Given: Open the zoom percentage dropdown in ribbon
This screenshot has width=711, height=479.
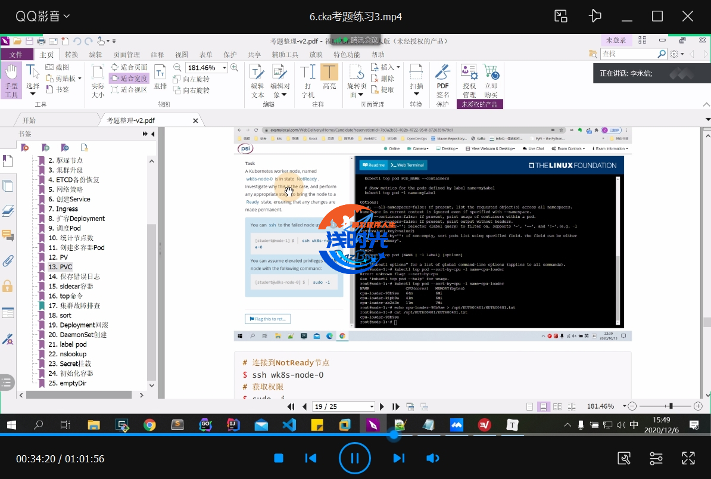Looking at the screenshot, I should click(224, 68).
